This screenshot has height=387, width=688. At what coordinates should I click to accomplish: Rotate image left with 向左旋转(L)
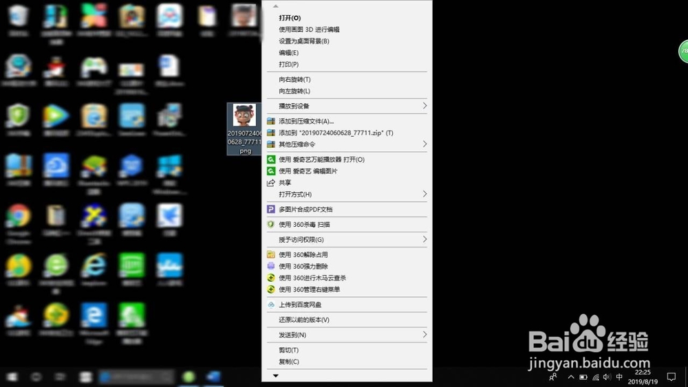(x=294, y=91)
